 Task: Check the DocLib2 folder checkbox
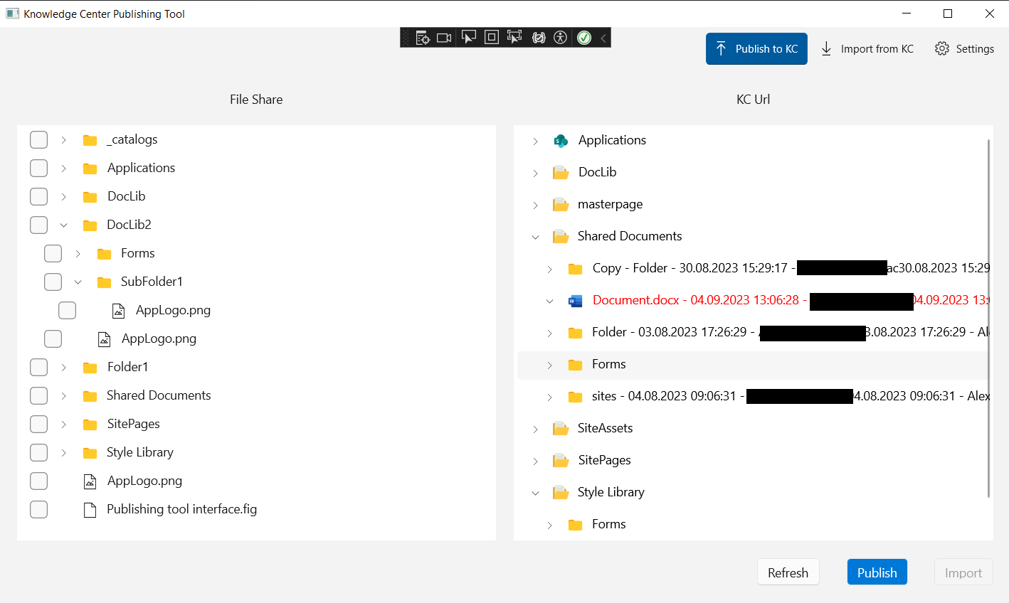tap(38, 225)
